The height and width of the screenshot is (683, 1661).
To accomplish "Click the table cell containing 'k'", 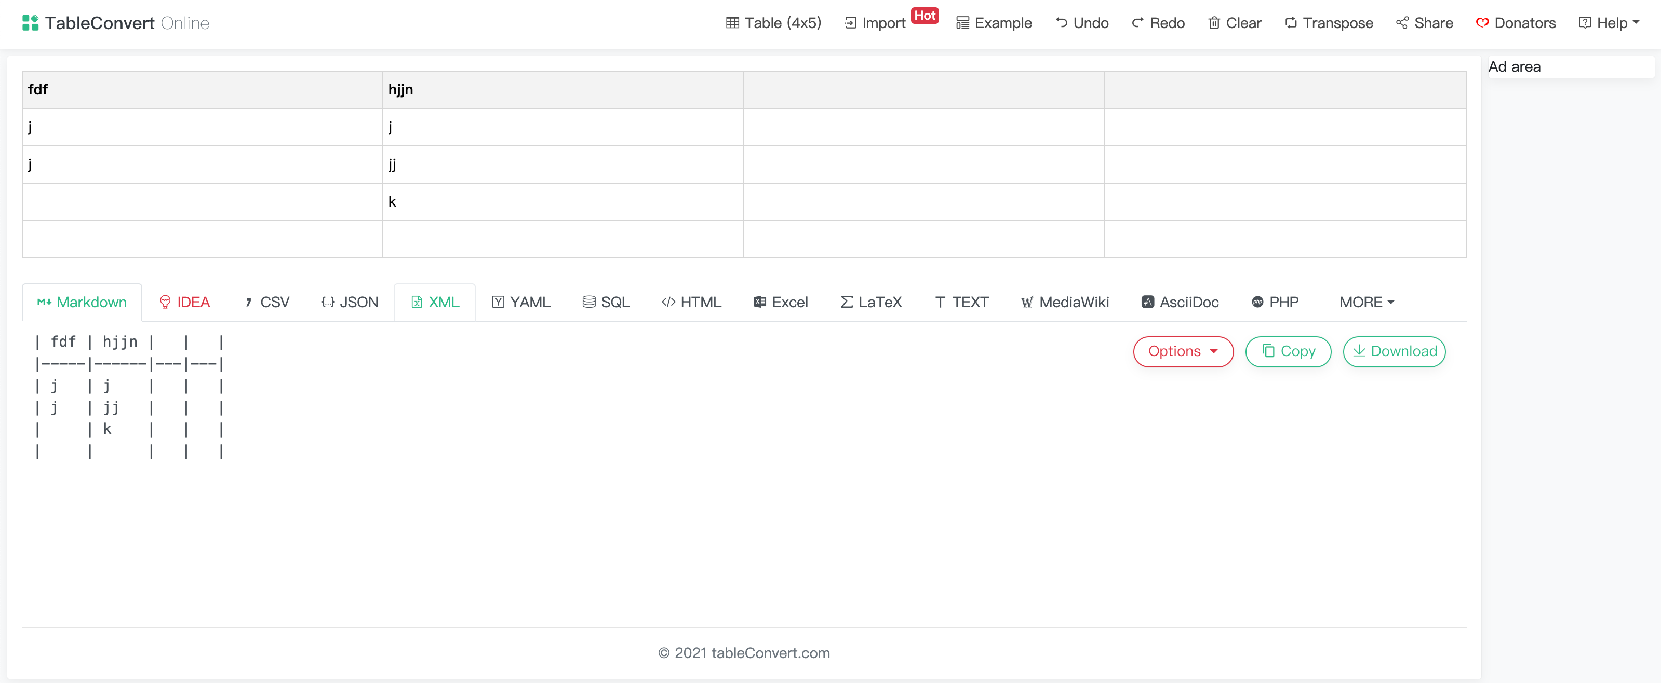I will click(x=562, y=202).
